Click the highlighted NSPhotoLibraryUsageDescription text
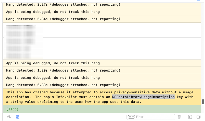Viewport: 205px width, 121px height. tap(143, 97)
